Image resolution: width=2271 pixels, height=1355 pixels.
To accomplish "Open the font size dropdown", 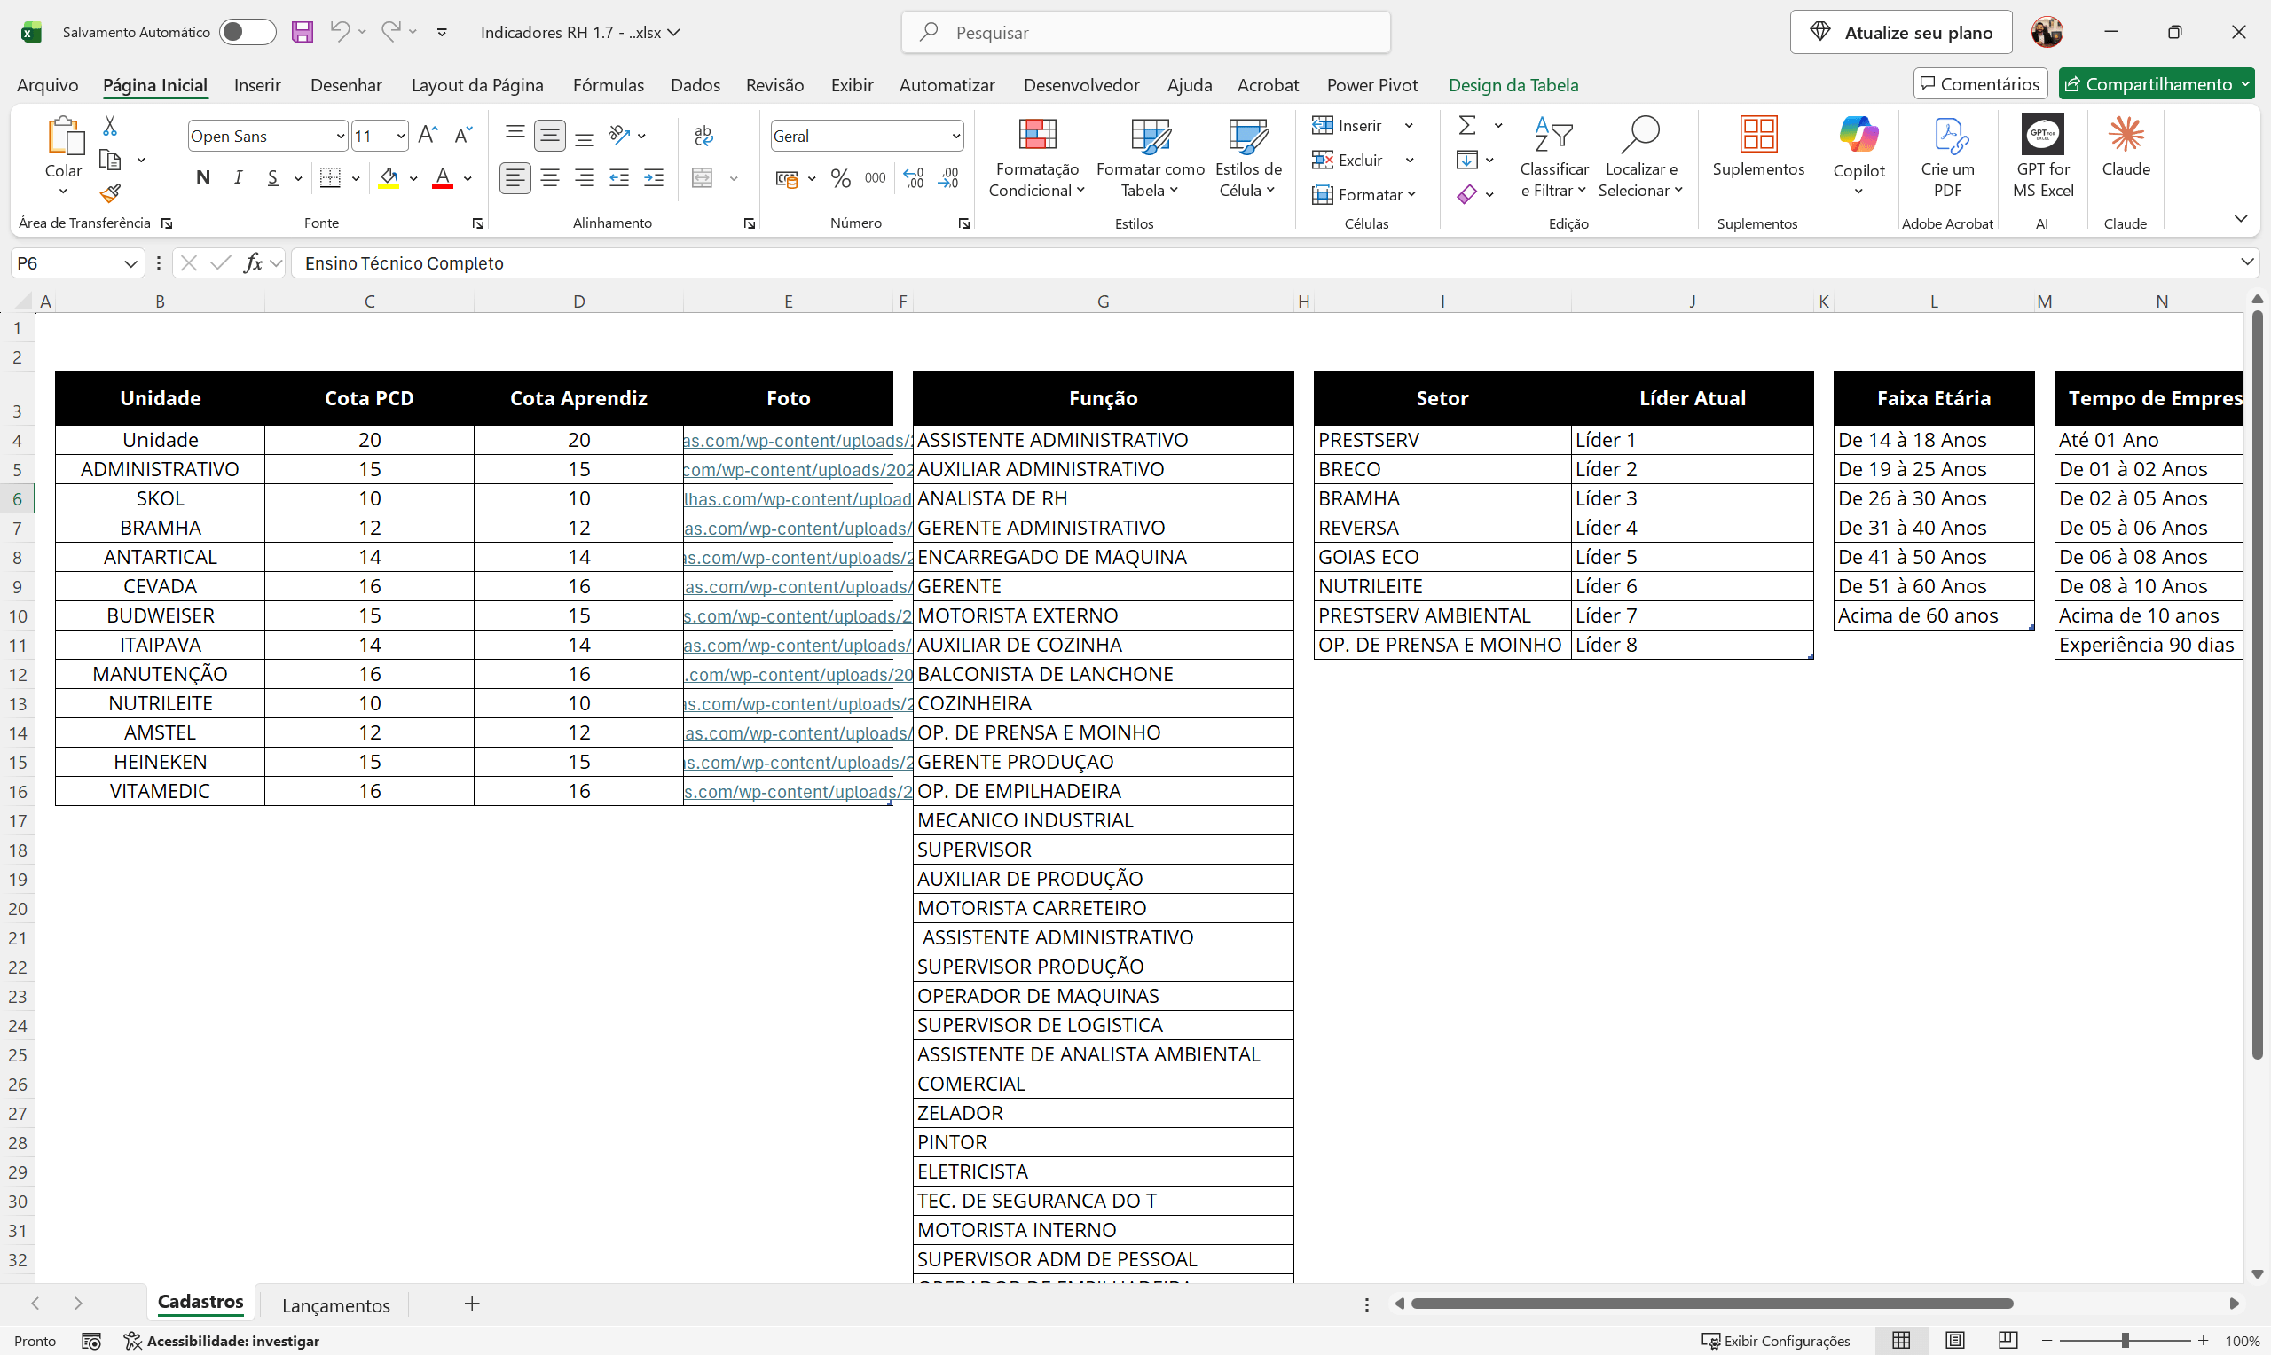I will [x=400, y=136].
